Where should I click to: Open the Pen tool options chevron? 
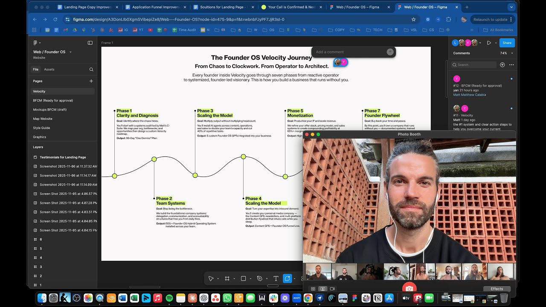click(x=266, y=278)
